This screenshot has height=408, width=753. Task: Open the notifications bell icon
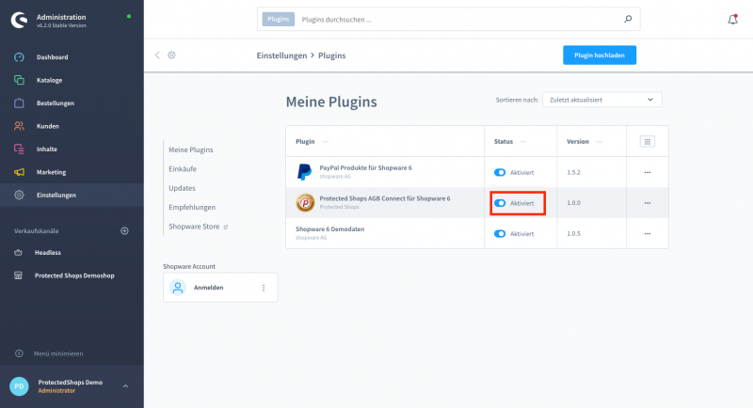(732, 19)
